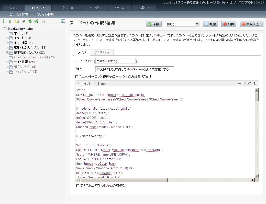Click the snippet name input field

tap(116, 61)
